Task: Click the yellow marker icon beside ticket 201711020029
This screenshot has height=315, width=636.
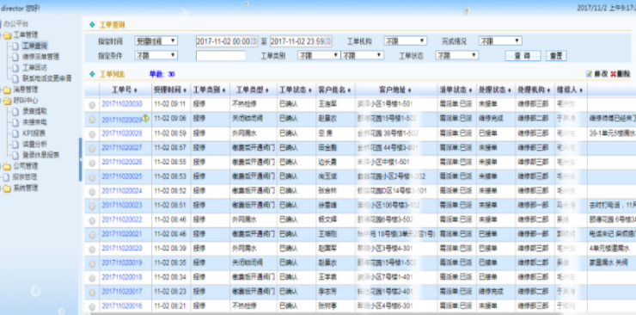Action: [x=146, y=118]
